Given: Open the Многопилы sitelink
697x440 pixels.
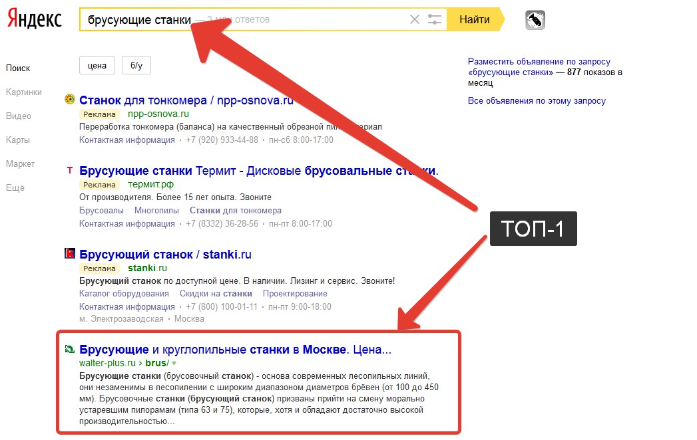Looking at the screenshot, I should tap(156, 211).
